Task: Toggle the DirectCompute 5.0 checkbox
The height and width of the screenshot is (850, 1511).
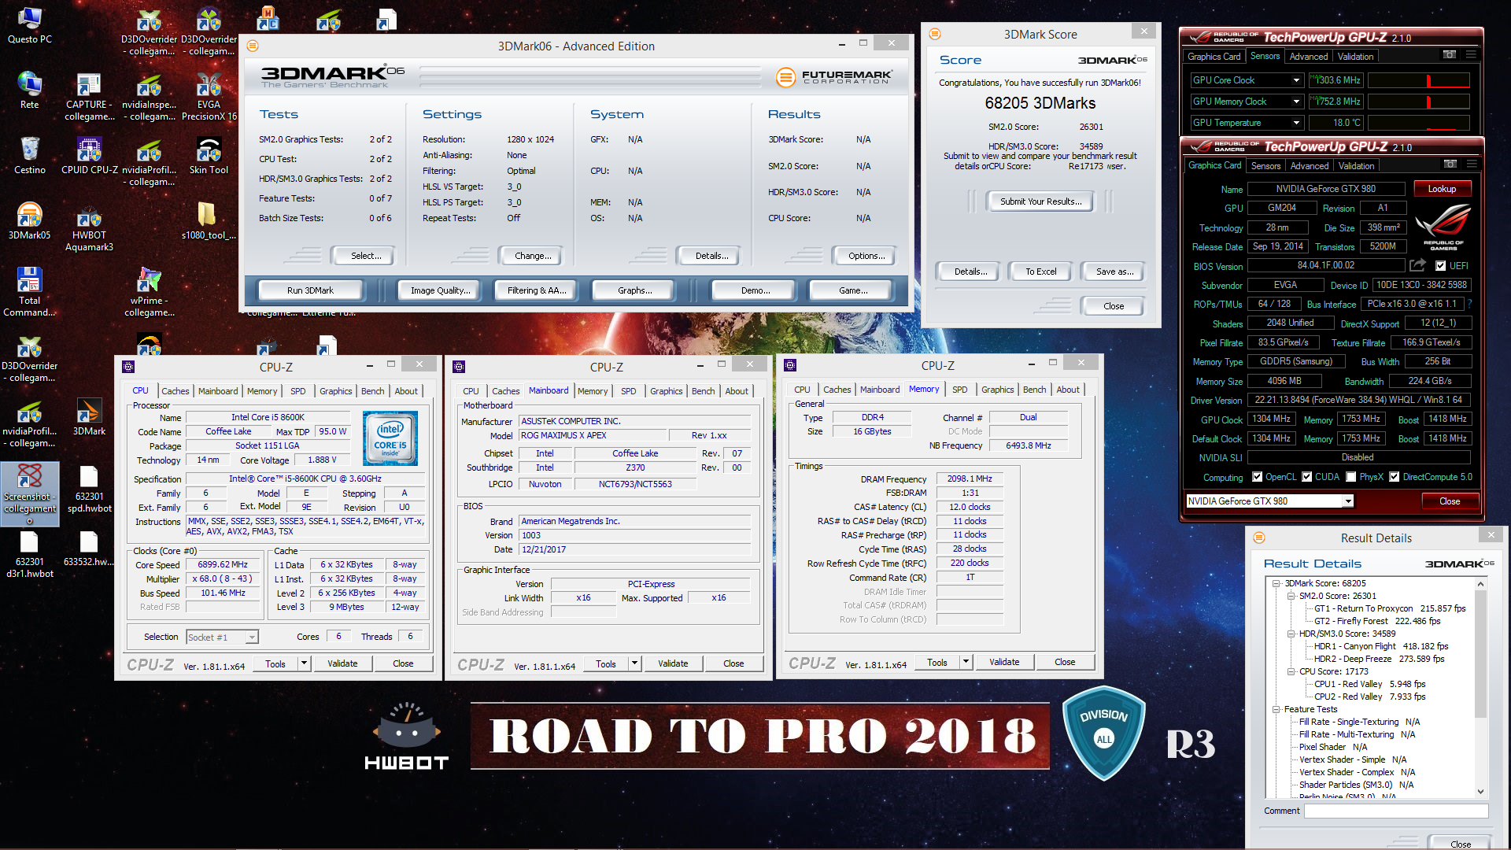Action: (1394, 477)
